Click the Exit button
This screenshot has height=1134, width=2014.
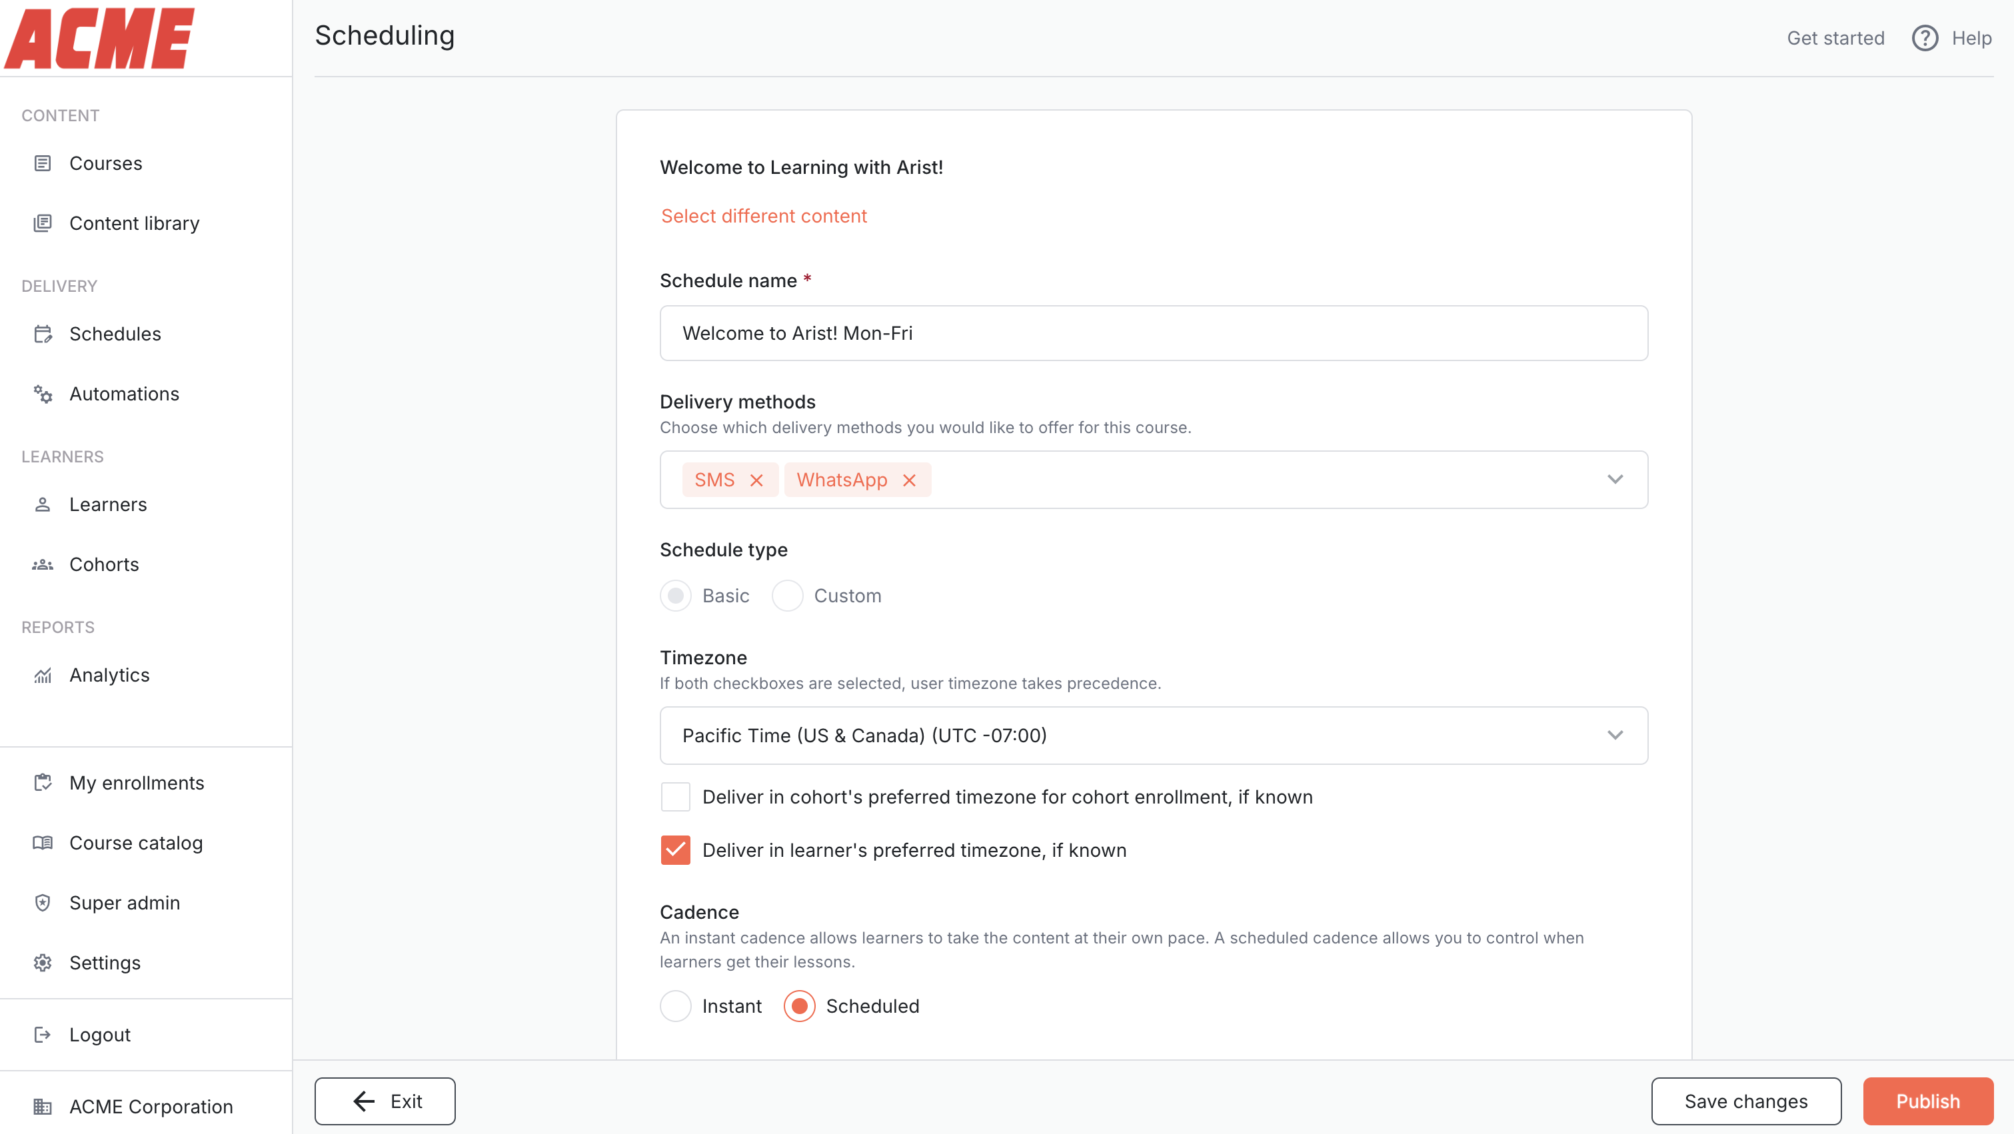[x=385, y=1101]
